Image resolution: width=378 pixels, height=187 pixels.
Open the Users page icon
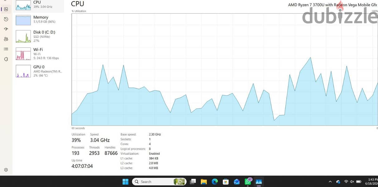tap(6, 39)
